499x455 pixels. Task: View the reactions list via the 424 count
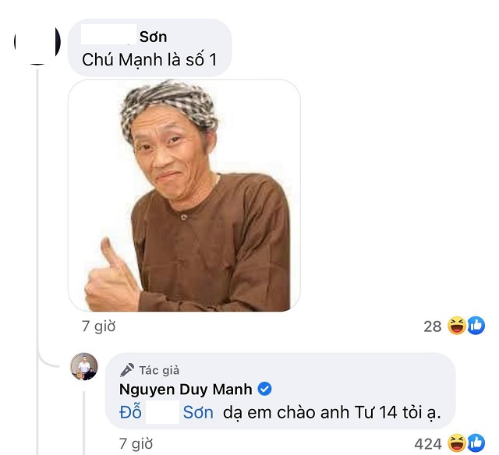[x=426, y=445]
